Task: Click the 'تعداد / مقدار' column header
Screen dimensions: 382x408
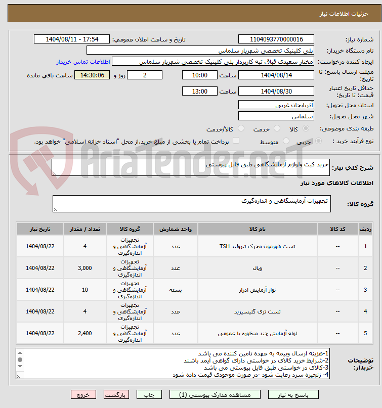Action: coord(84,229)
